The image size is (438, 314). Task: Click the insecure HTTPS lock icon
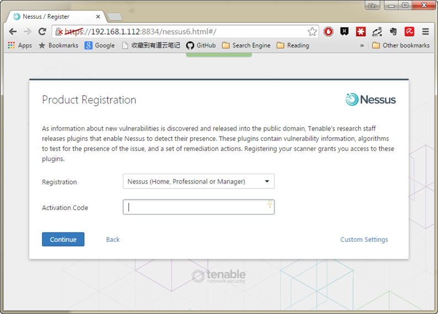(59, 32)
